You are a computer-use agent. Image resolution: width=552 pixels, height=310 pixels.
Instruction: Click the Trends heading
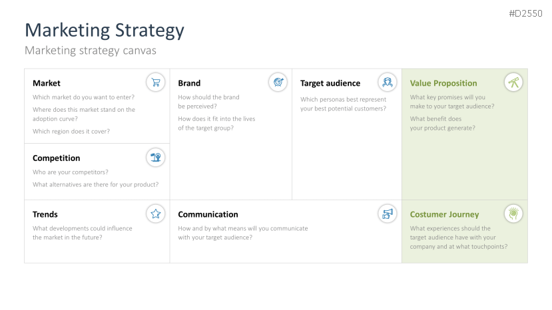click(45, 214)
